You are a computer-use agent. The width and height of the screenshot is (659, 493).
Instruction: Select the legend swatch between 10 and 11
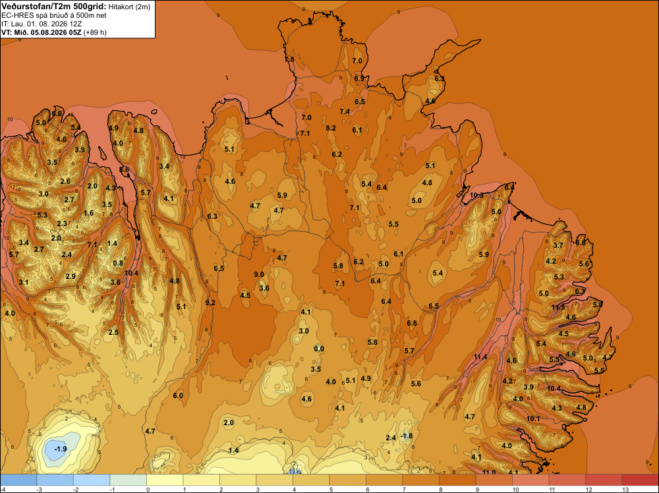tap(530, 480)
